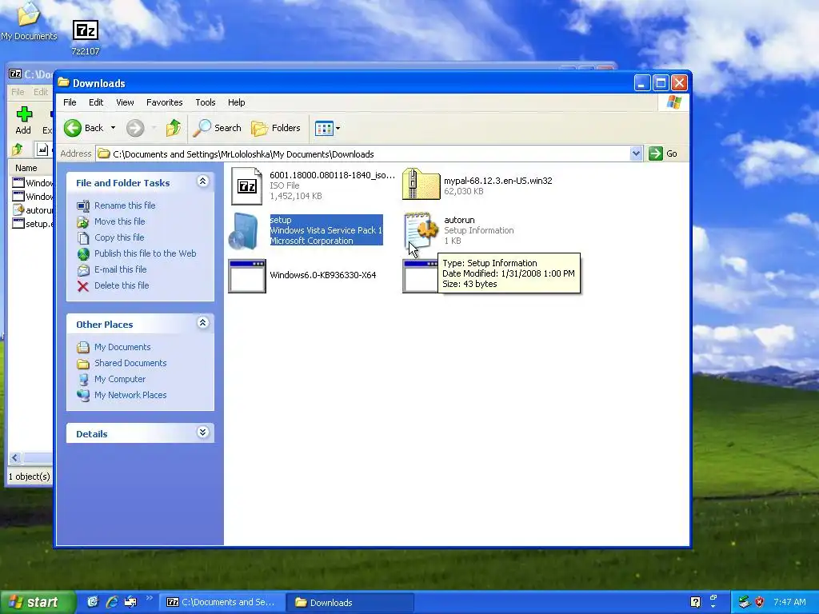Click Publish this file to the Web
Viewport: 819px width, 614px height.
click(x=146, y=253)
